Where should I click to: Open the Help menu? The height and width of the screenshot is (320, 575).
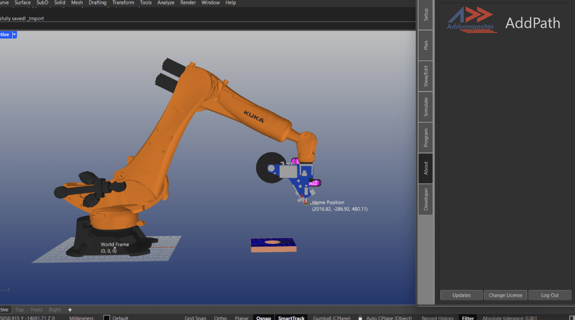click(x=230, y=3)
